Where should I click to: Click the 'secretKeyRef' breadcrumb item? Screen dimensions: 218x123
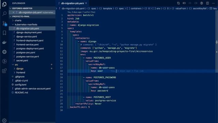(x=200, y=9)
